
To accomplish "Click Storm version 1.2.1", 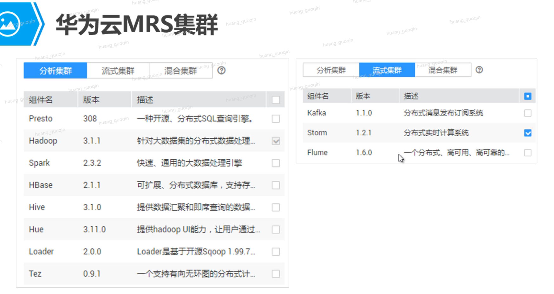I will coord(363,132).
